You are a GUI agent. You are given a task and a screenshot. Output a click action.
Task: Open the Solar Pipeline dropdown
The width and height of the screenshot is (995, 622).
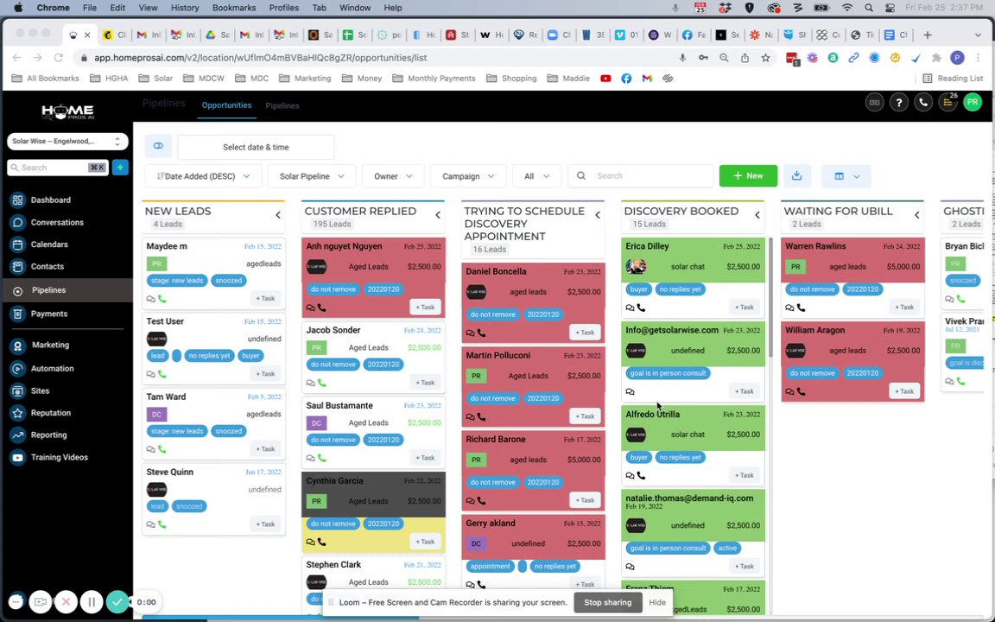[312, 176]
